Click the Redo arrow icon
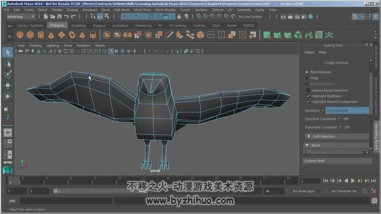The height and width of the screenshot is (214, 381). (73, 16)
